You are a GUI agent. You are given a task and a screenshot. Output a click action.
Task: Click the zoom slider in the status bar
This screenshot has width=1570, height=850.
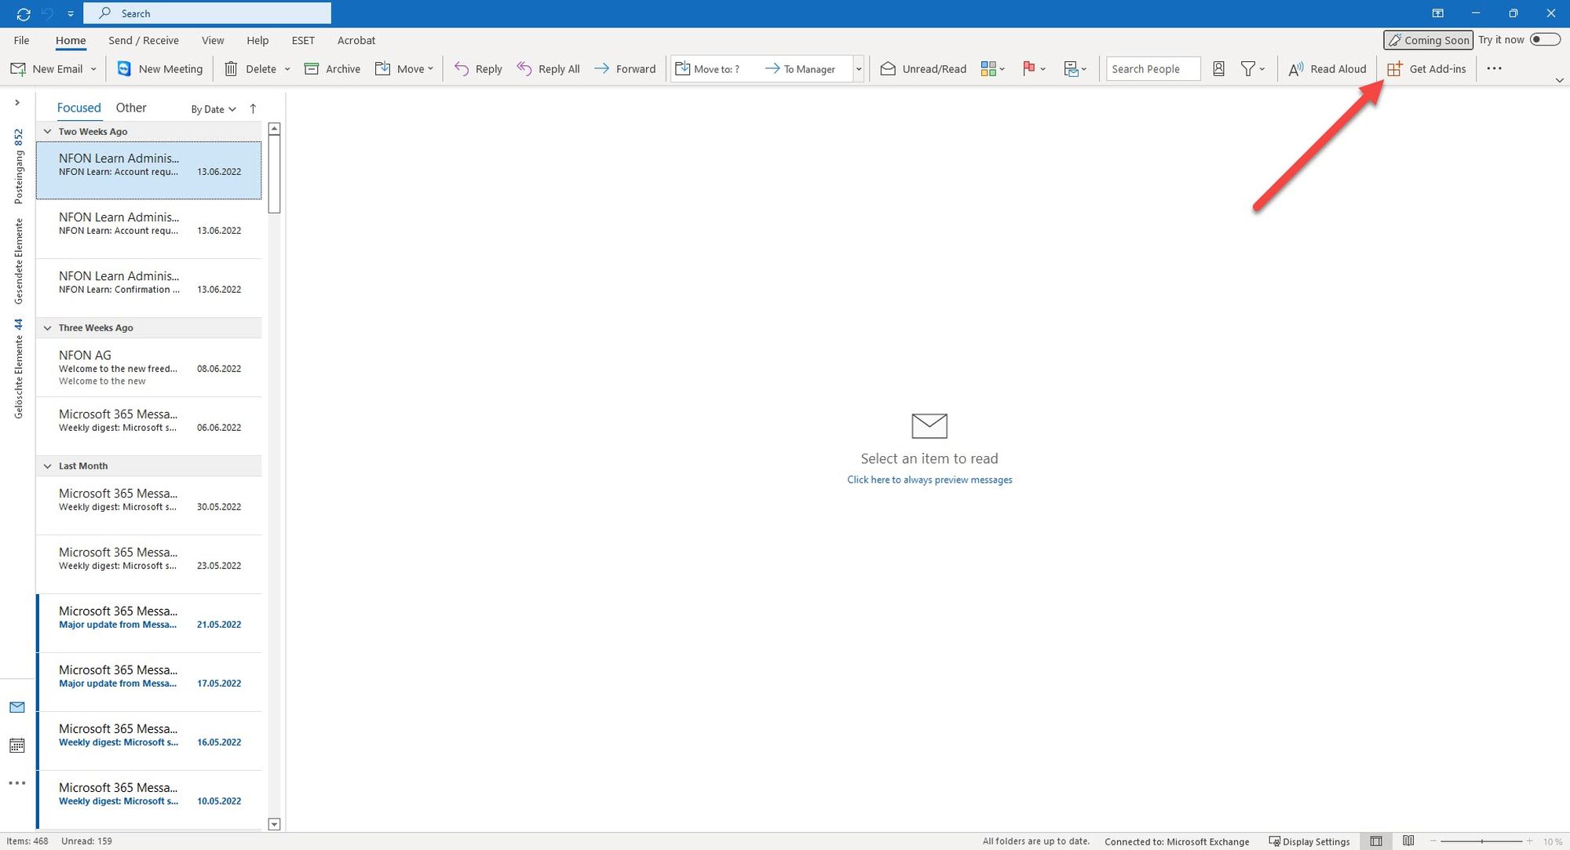point(1481,841)
